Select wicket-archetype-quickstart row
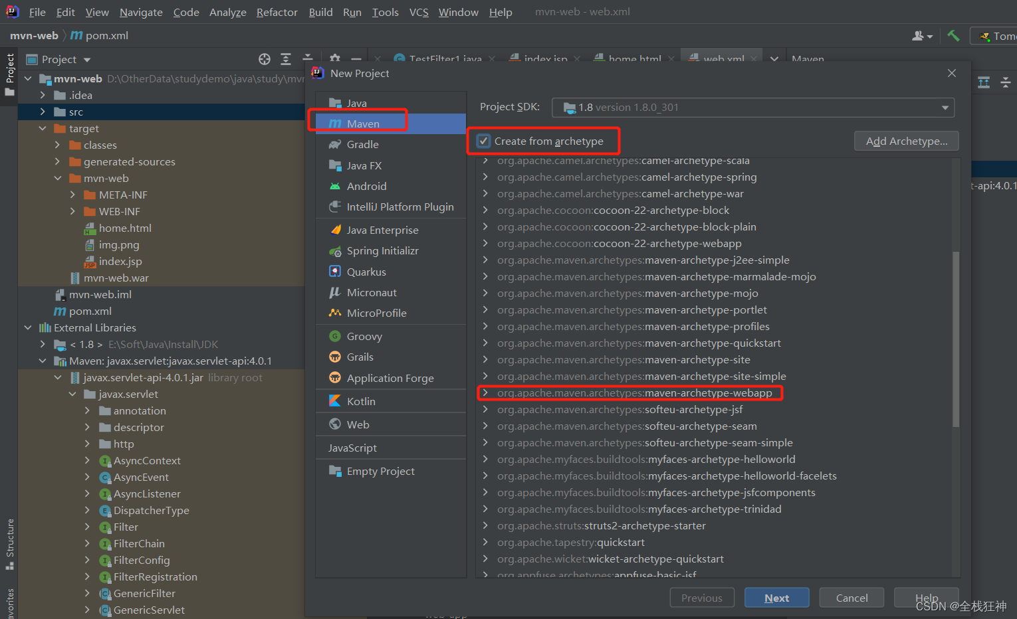1017x619 pixels. [x=715, y=559]
